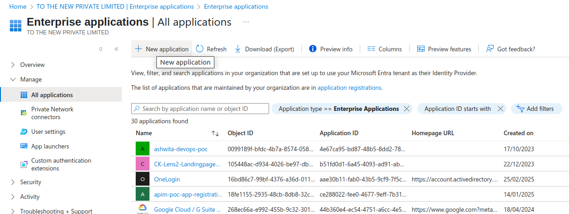The height and width of the screenshot is (214, 569).
Task: Collapse the sidebar with double chevron
Action: click(116, 49)
